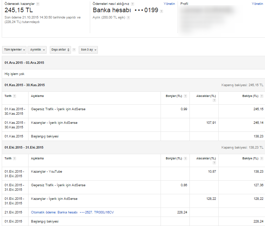
Task: Click Bakiye help icon in October table
Action: click(x=262, y=158)
